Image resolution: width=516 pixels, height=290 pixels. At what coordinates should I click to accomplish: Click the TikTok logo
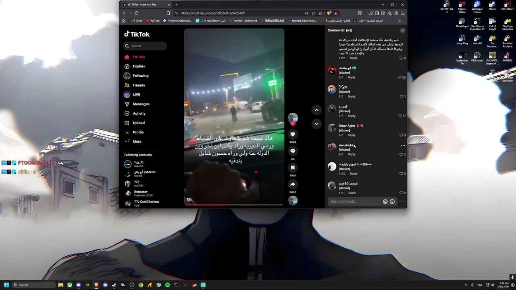coord(137,34)
